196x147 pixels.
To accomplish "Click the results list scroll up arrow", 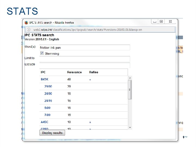I will (x=130, y=78).
